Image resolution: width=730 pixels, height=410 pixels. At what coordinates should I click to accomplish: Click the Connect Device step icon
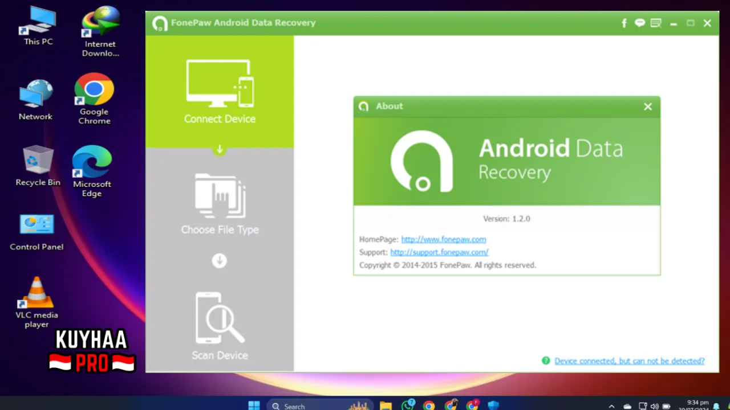coord(220,83)
